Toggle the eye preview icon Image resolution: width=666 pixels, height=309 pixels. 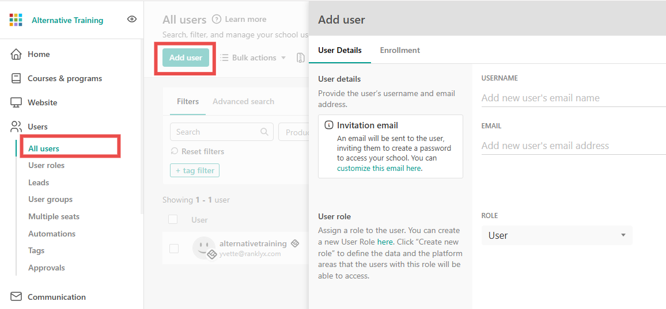(x=132, y=19)
